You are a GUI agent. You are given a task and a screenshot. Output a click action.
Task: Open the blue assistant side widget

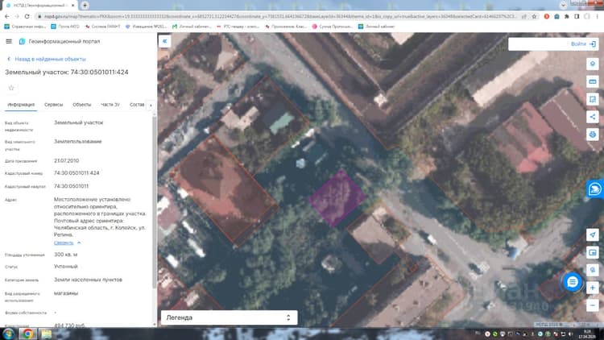point(595,189)
